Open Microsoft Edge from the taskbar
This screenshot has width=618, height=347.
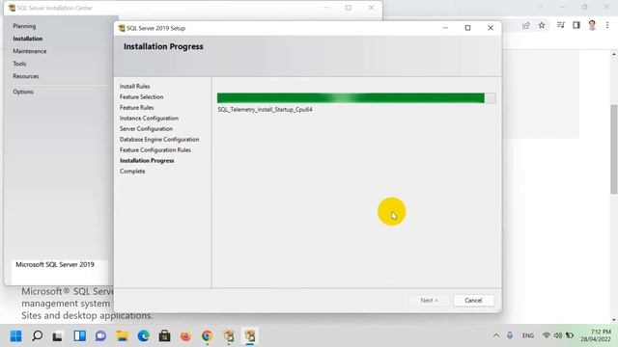tap(144, 336)
